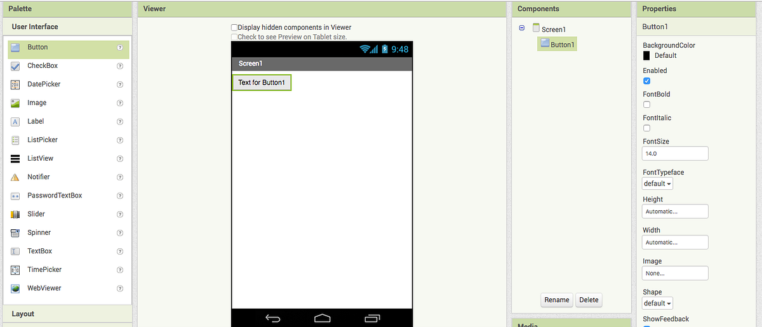The image size is (762, 327).
Task: Open help for ListPicker component
Action: click(120, 140)
